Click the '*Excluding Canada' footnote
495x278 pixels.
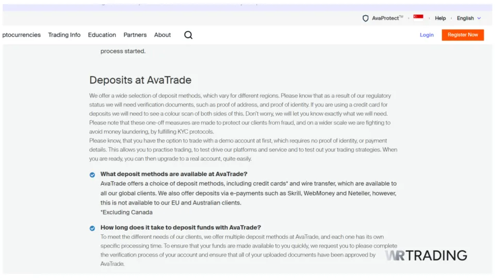point(126,213)
